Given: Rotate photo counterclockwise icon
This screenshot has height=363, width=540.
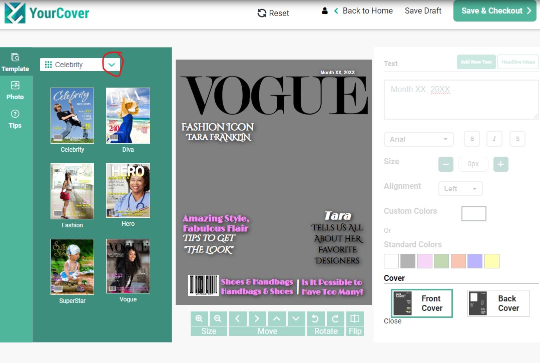Looking at the screenshot, I should point(315,318).
